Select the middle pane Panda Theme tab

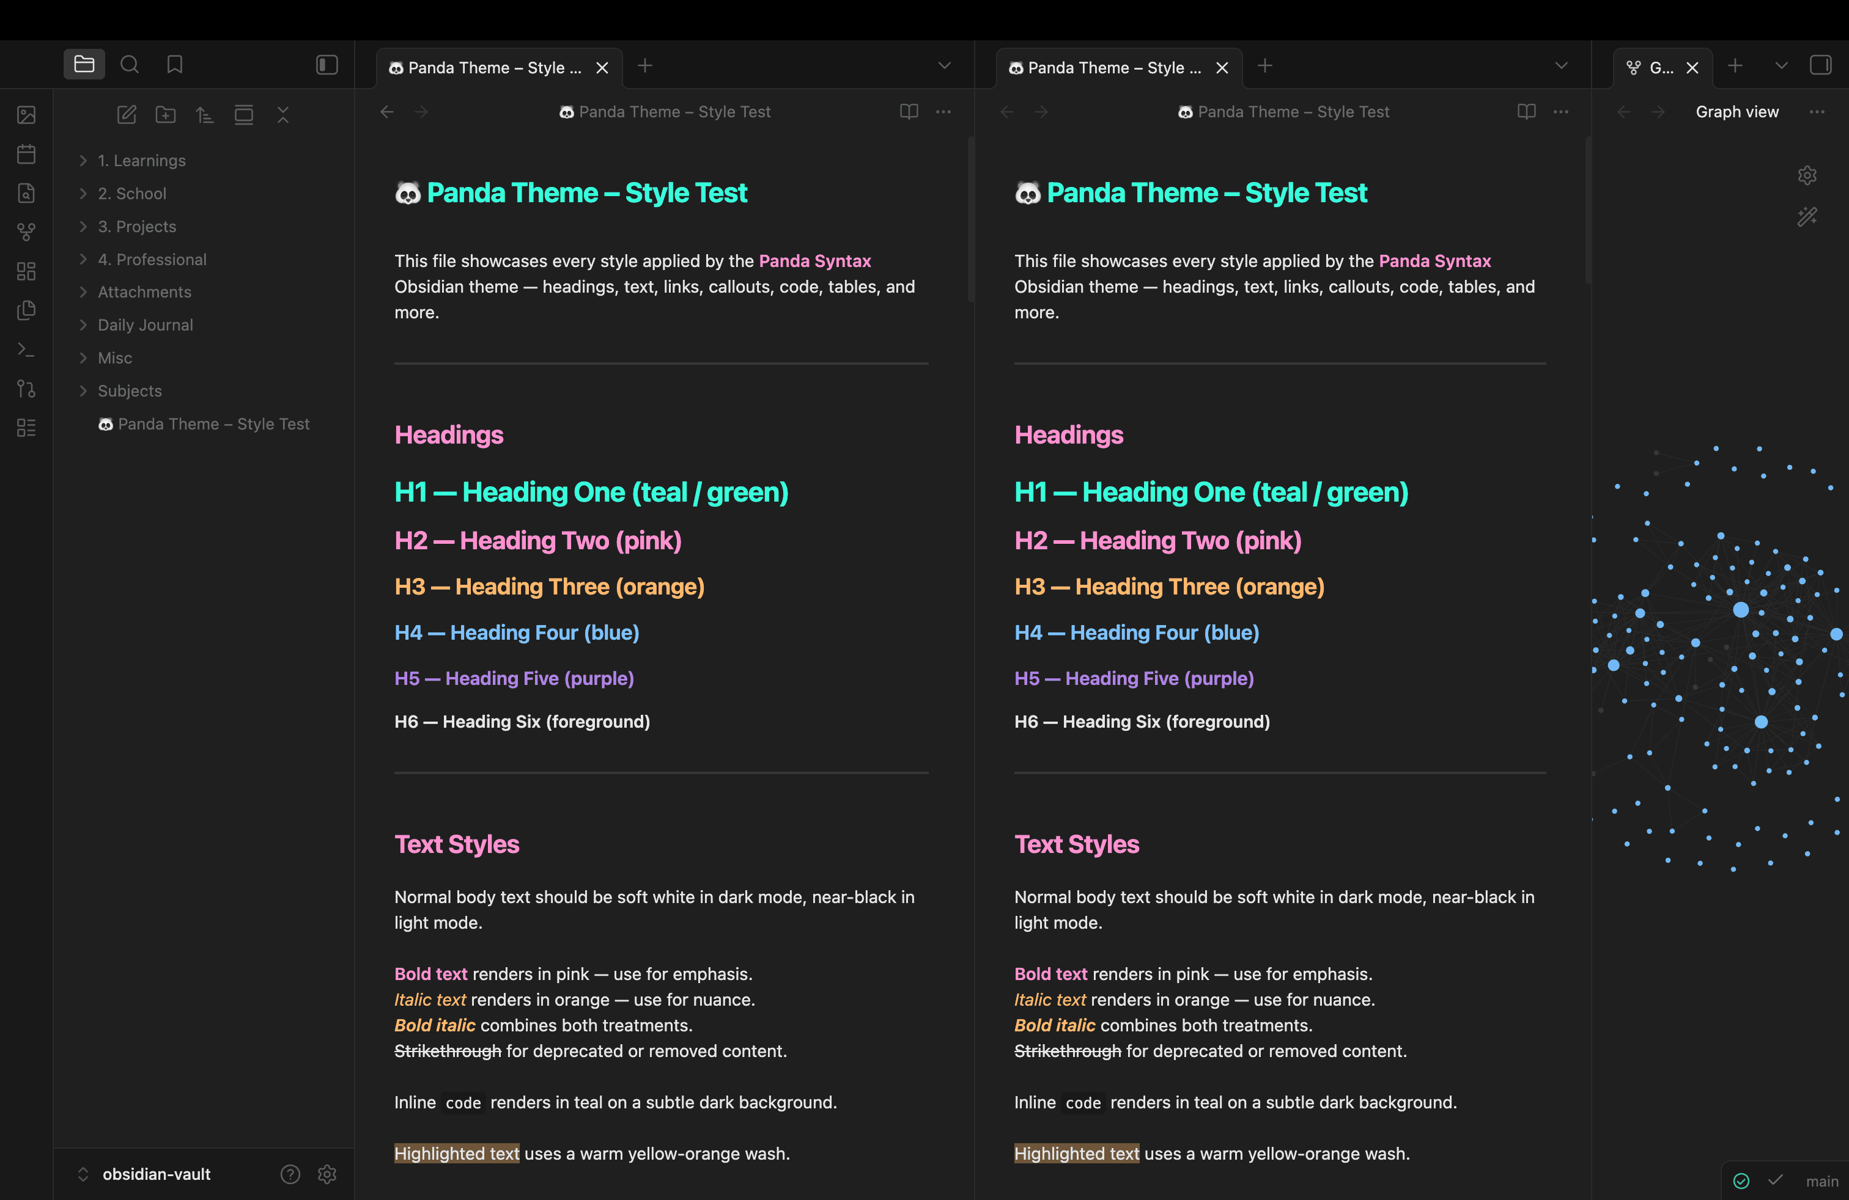tap(1119, 68)
